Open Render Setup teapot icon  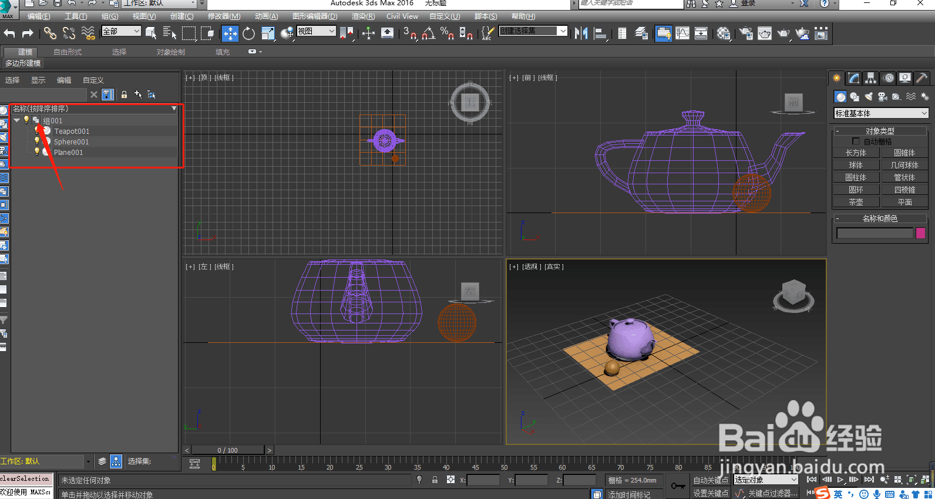[x=746, y=33]
